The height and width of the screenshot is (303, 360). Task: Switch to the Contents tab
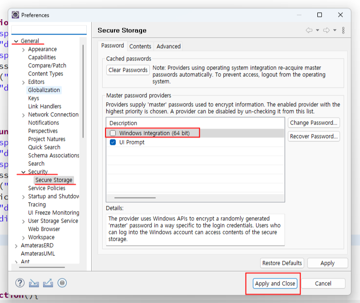pos(140,46)
